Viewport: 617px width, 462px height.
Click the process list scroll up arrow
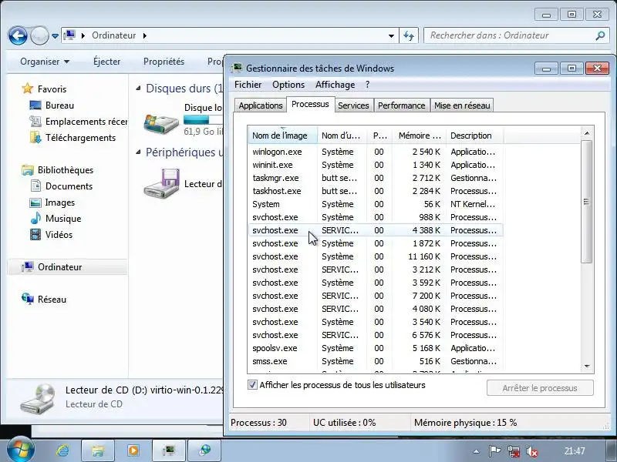(x=587, y=133)
